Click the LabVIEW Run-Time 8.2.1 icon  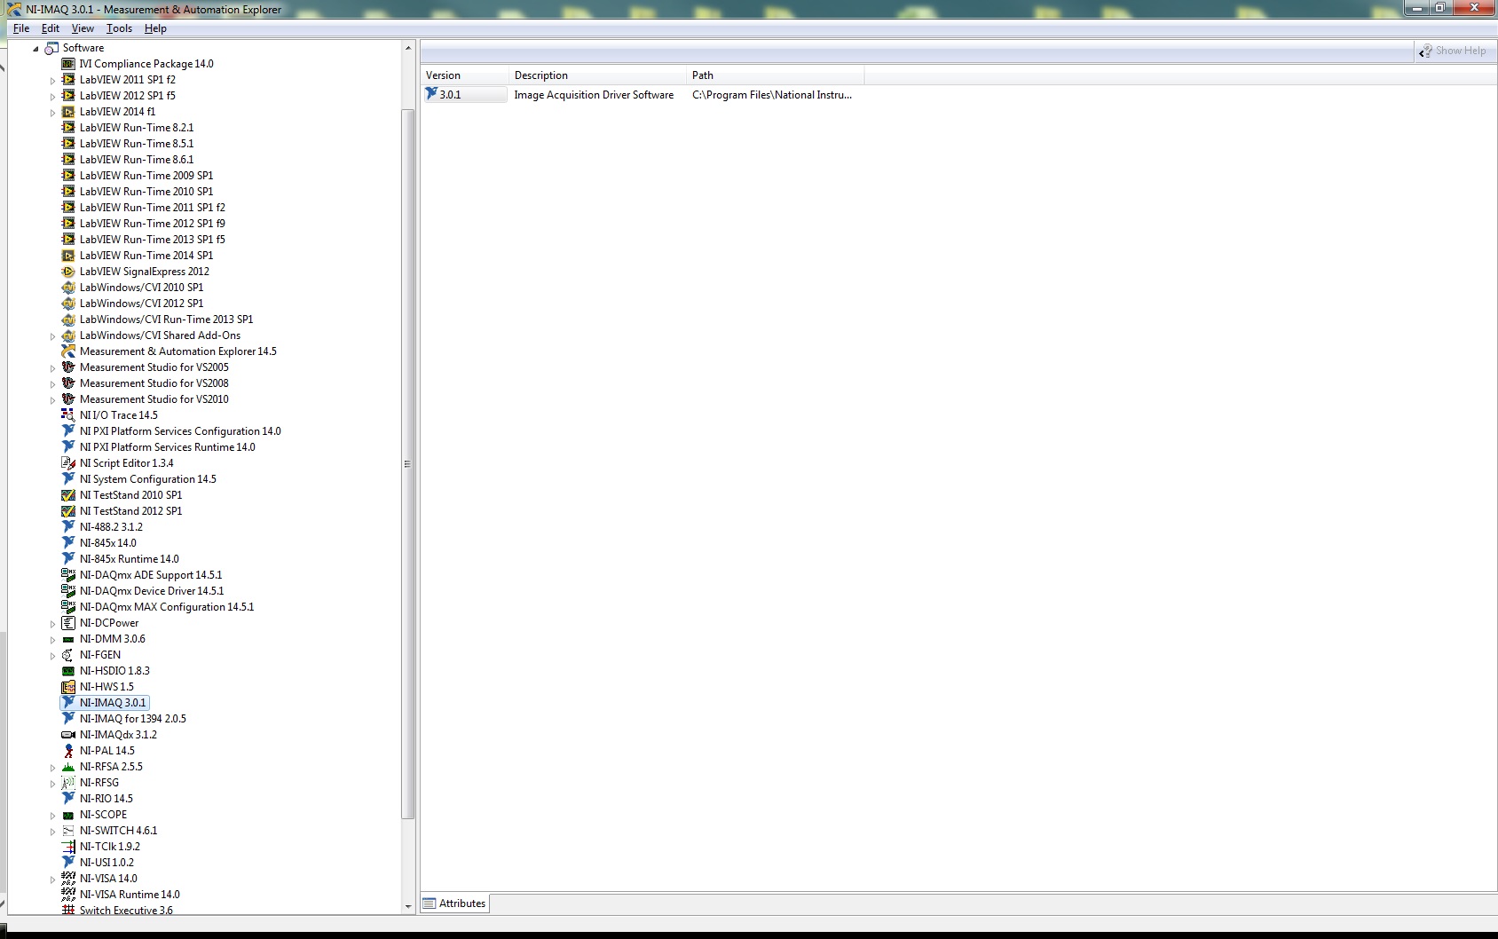click(x=68, y=128)
